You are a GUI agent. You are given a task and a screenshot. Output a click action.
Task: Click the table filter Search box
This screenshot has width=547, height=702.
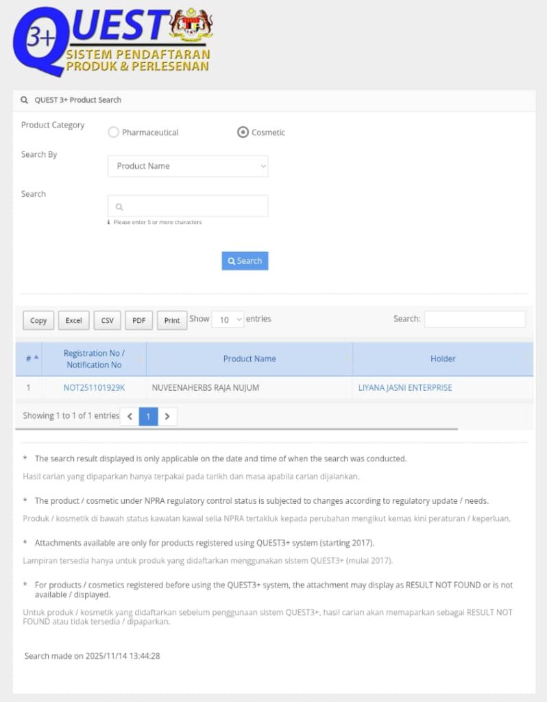474,319
